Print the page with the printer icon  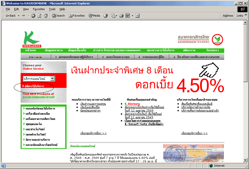click(121, 16)
